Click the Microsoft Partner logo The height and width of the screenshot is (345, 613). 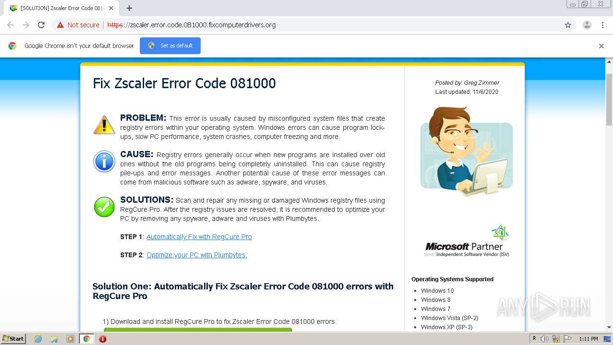[x=466, y=241]
